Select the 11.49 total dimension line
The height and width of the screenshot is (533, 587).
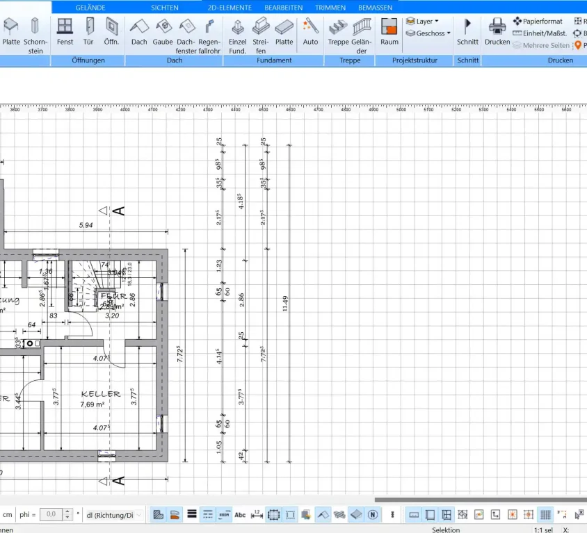point(289,304)
